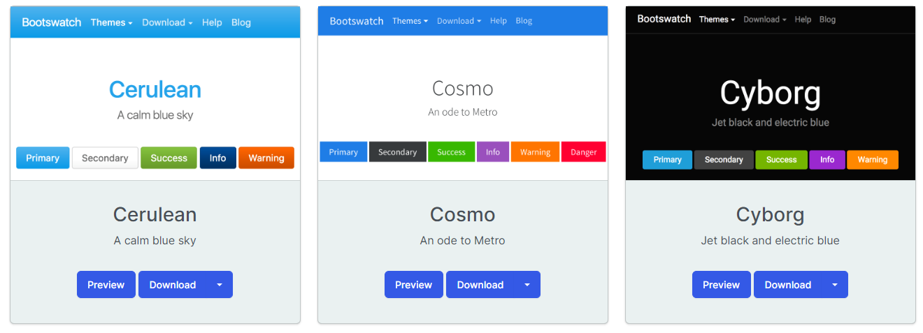Open Themes dropdown in Cyborg navbar
923x333 pixels.
[717, 20]
